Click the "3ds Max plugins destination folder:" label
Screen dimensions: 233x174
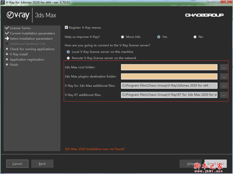(91, 77)
